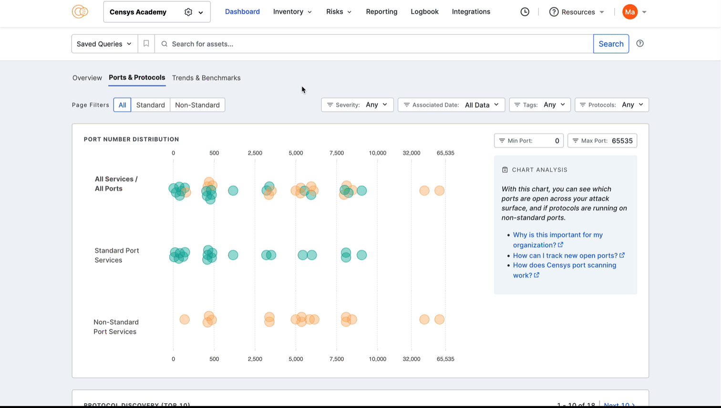Click the Severity filter funnel icon
This screenshot has height=408, width=721.
click(330, 105)
